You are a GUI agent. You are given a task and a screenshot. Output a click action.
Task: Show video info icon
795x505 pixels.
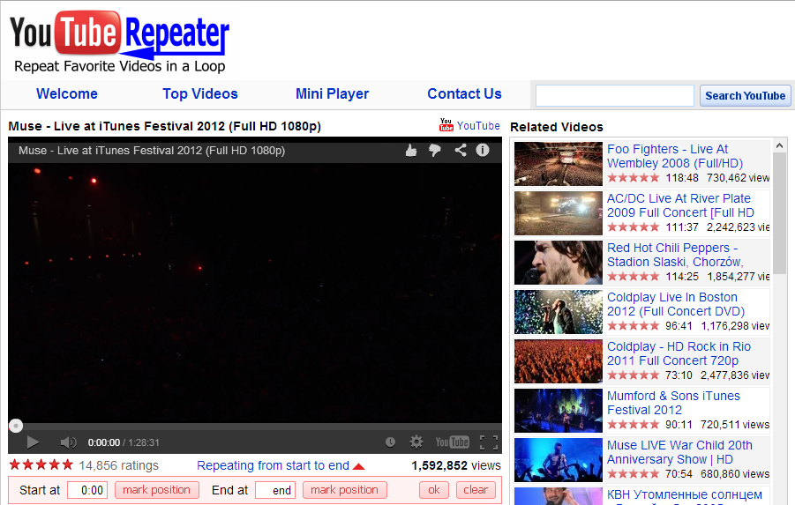coord(483,150)
